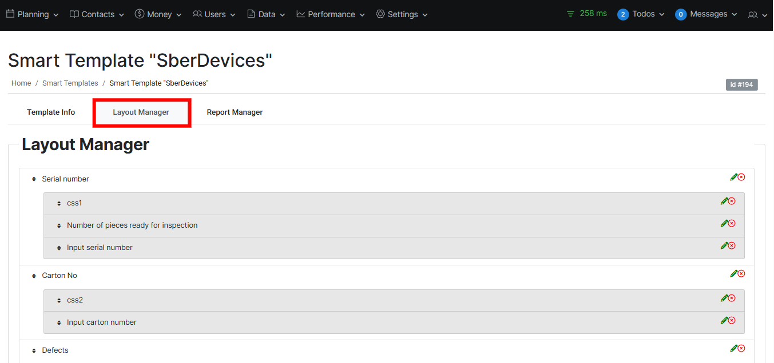Switch to the Template Info tab
This screenshot has width=774, height=363.
(51, 112)
